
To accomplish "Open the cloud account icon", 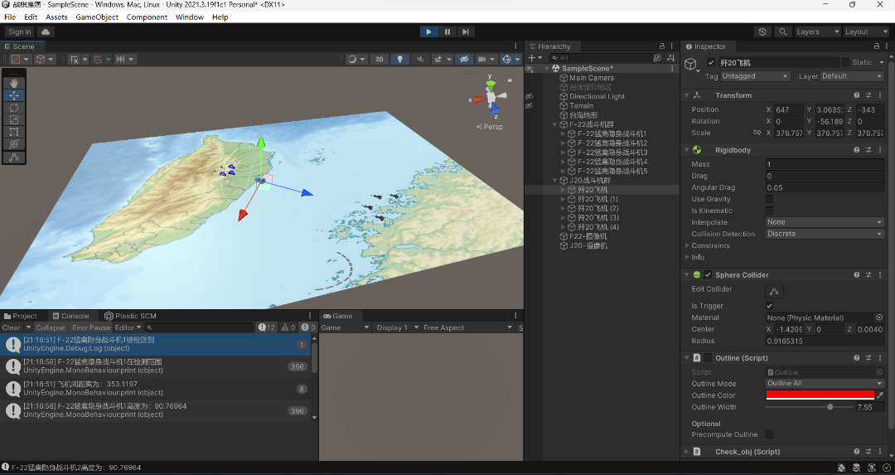I will (45, 32).
